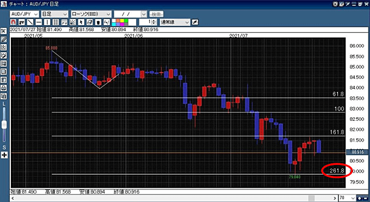The image size is (370, 202).
Task: Toggle the magnet snap tool
Action: point(14,22)
